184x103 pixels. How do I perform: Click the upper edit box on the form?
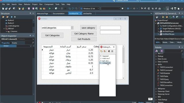110,28
